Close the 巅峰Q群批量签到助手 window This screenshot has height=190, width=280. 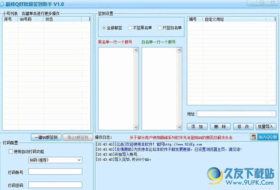[x=273, y=3]
